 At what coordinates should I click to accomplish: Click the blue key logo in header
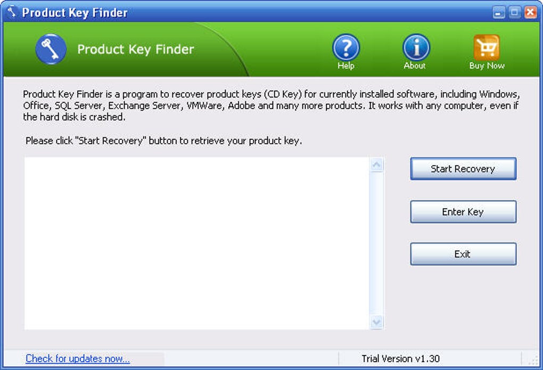tap(51, 49)
